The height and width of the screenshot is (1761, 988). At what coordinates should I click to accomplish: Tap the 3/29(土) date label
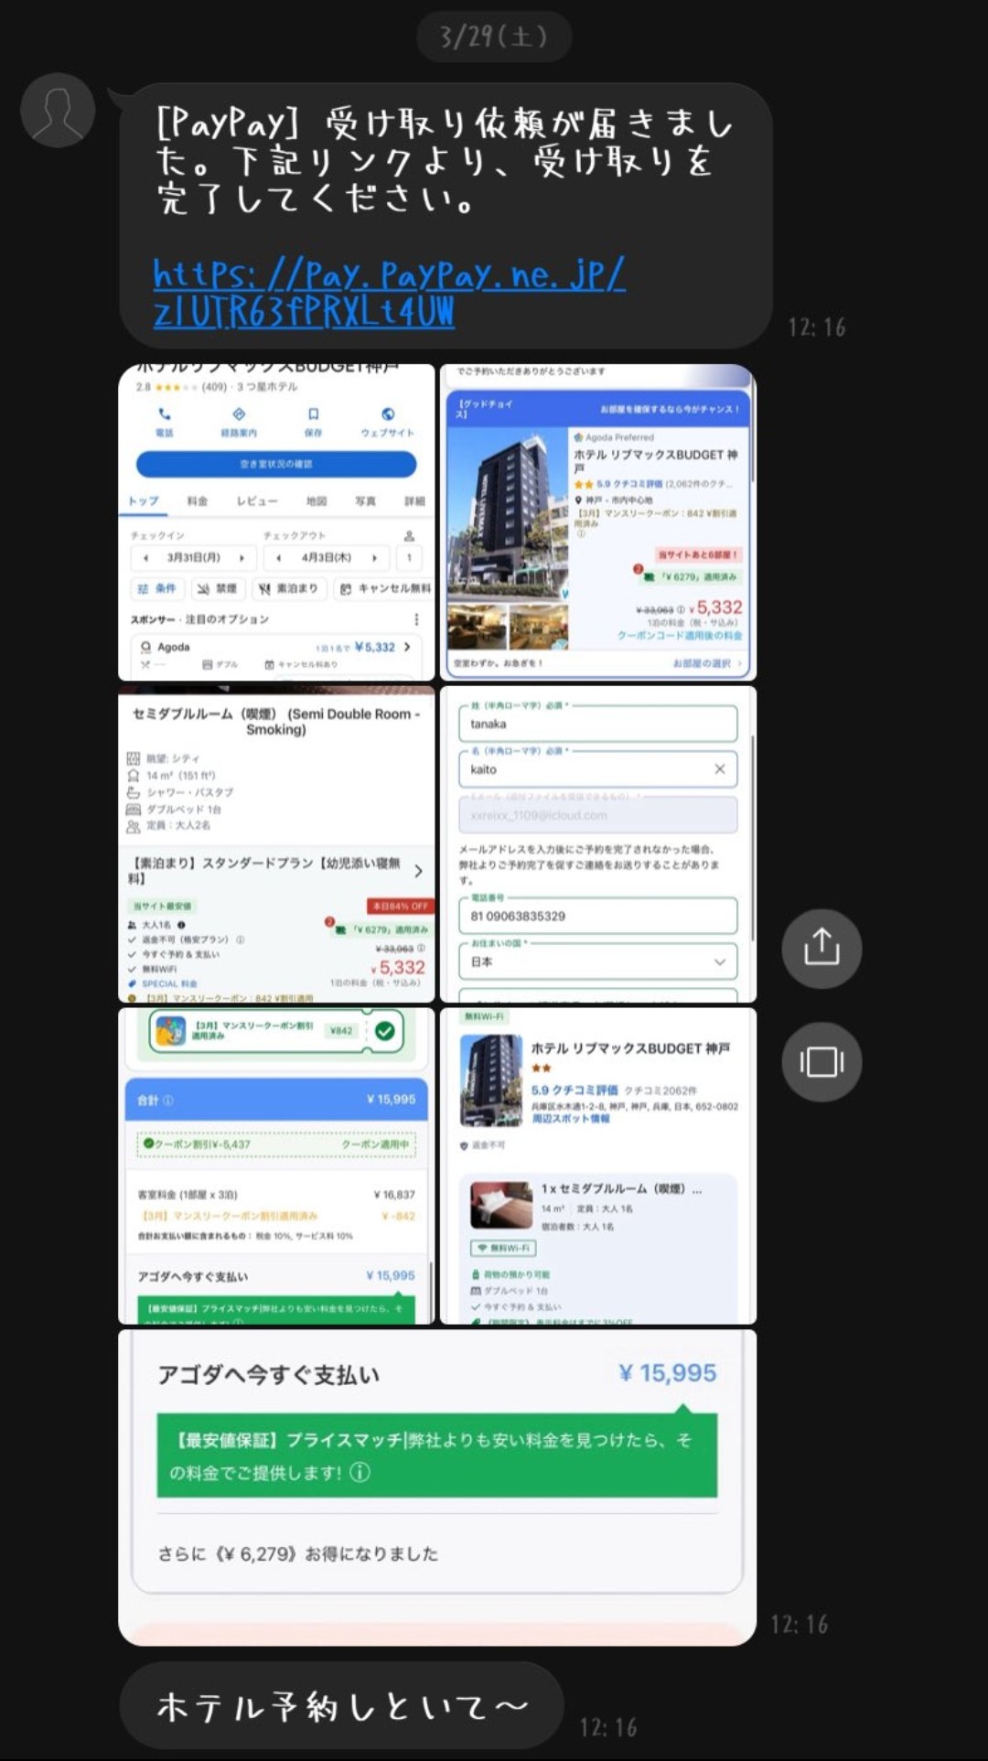coord(494,37)
